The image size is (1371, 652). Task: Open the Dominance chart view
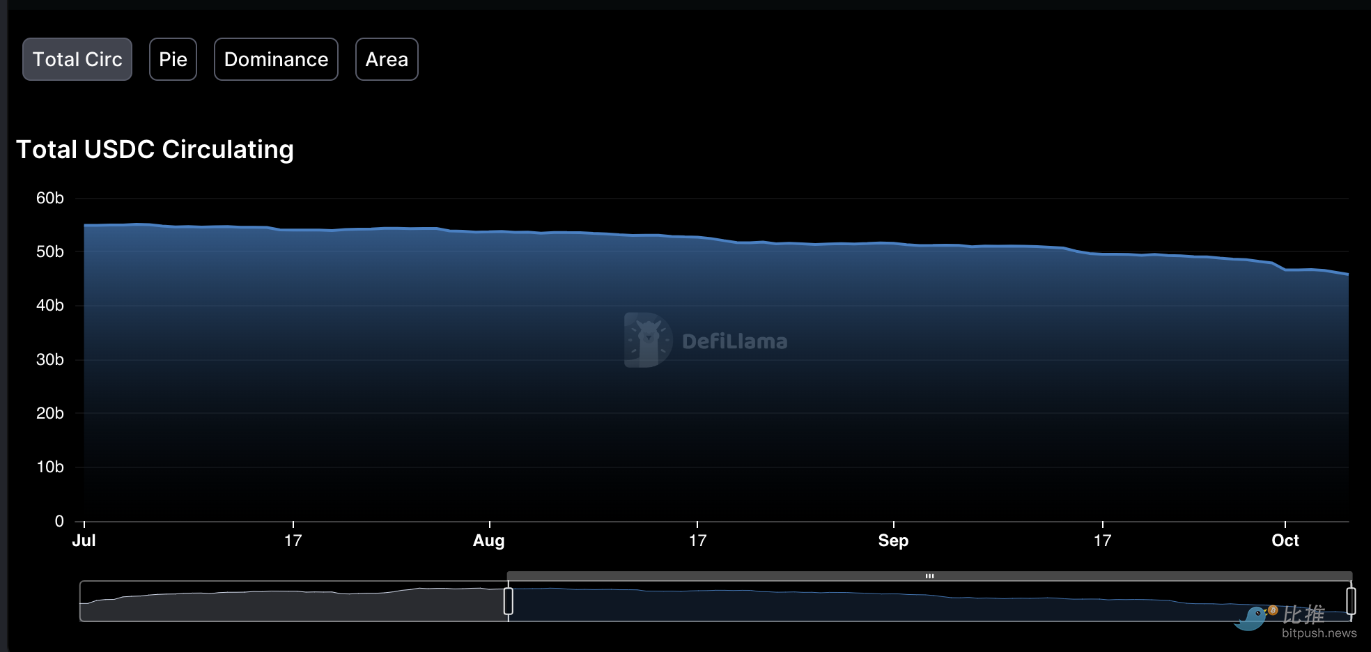pyautogui.click(x=276, y=59)
